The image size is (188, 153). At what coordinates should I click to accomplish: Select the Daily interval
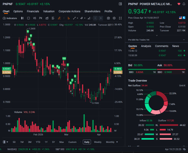87,142
